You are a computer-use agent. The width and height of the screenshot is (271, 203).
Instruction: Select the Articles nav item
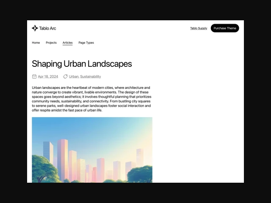[x=67, y=43]
